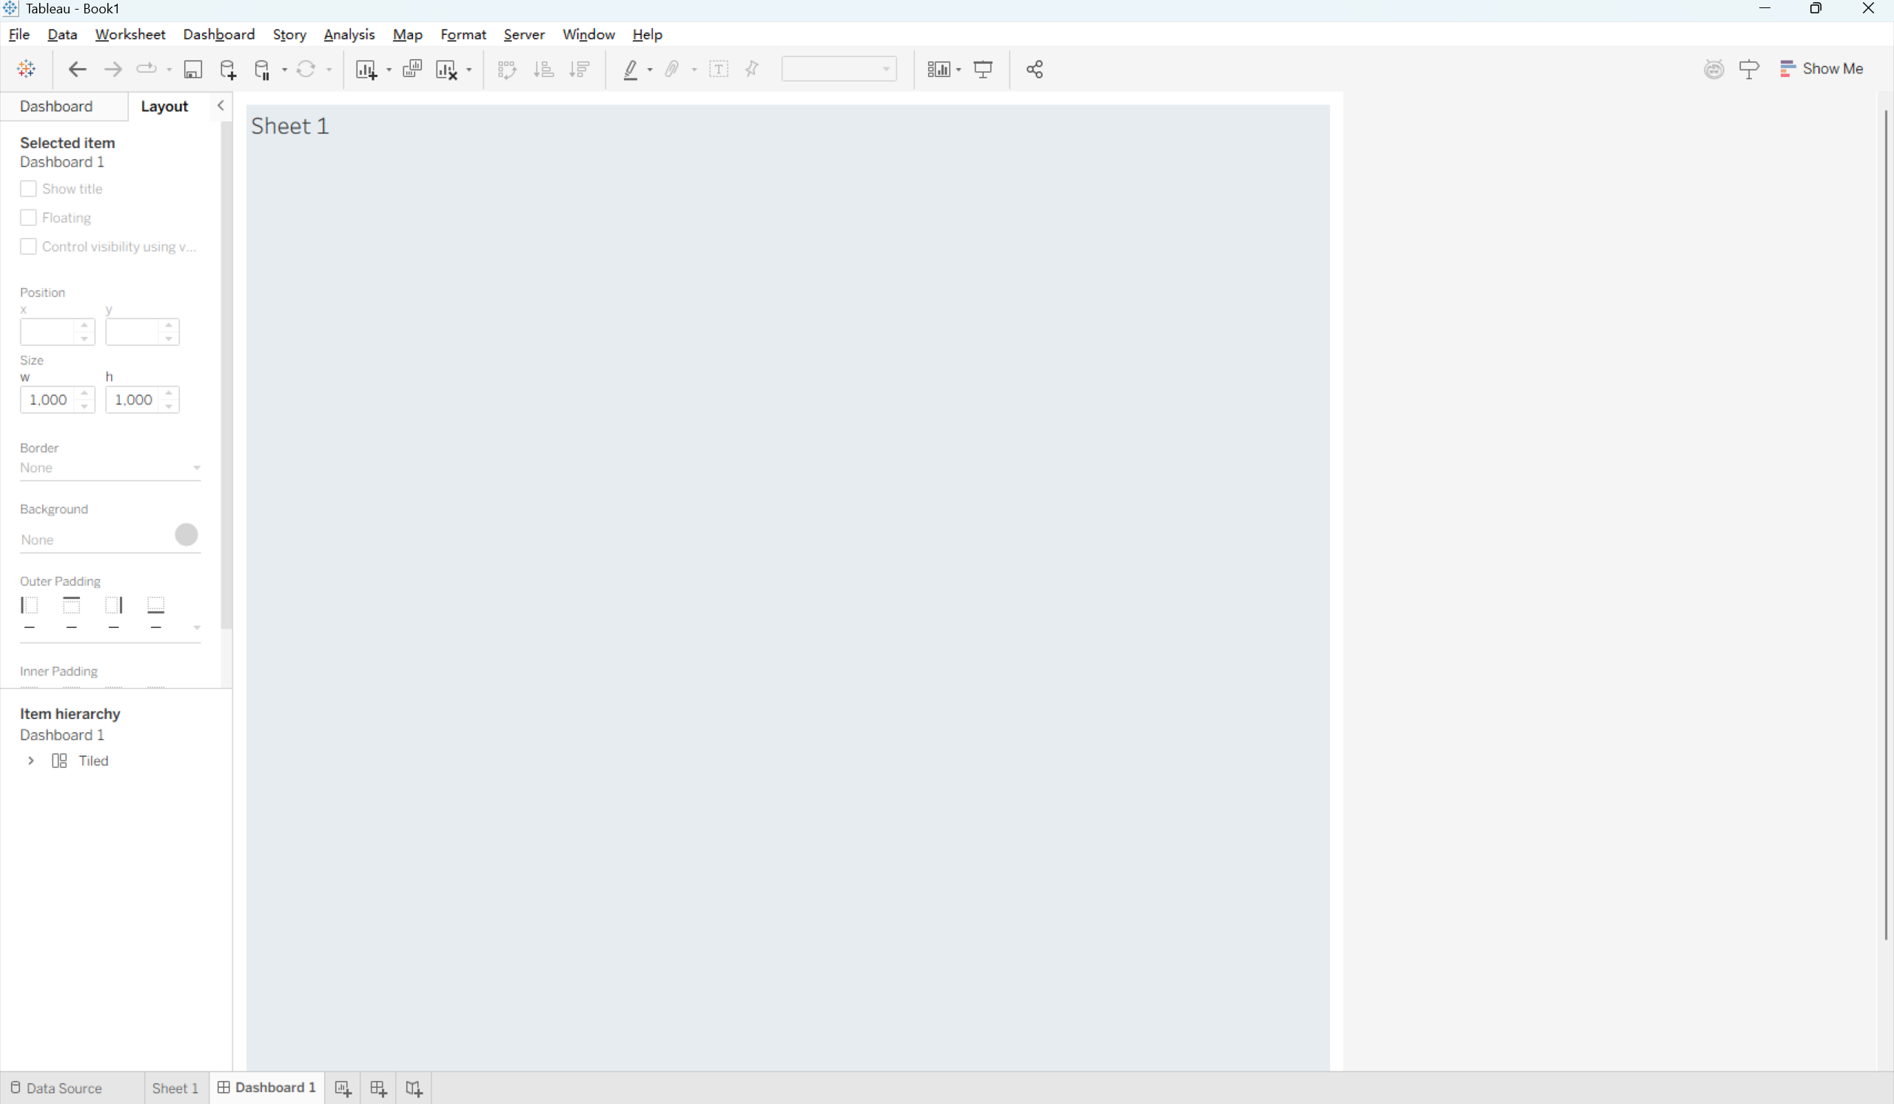The width and height of the screenshot is (1894, 1104).
Task: Click the Save disk icon
Action: [192, 69]
